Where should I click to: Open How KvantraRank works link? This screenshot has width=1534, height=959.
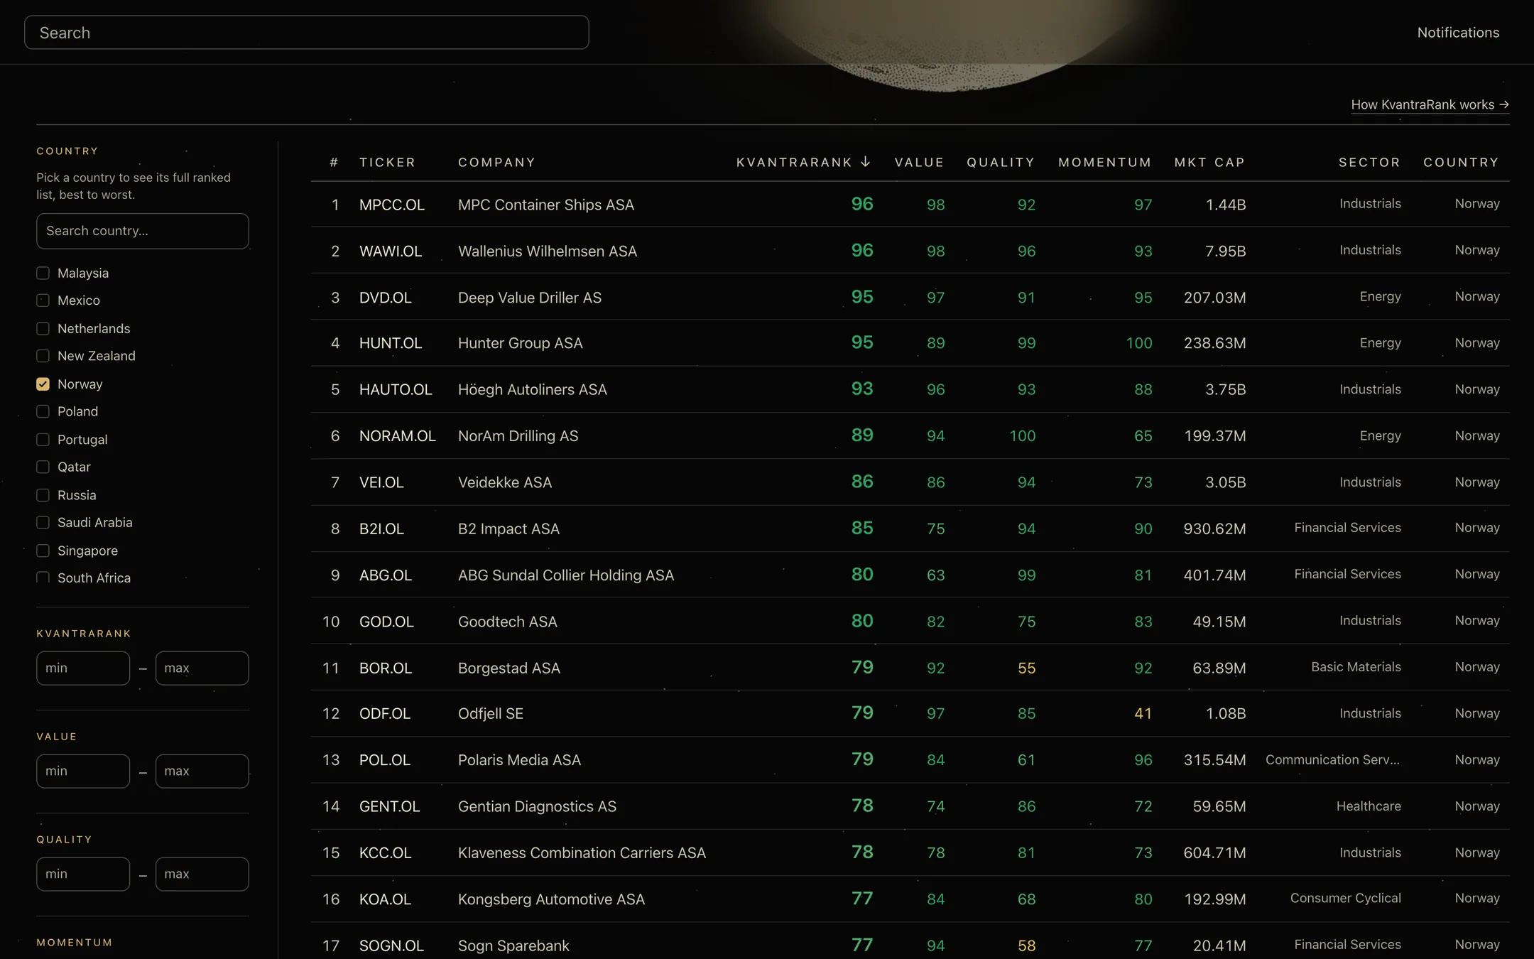pos(1430,104)
